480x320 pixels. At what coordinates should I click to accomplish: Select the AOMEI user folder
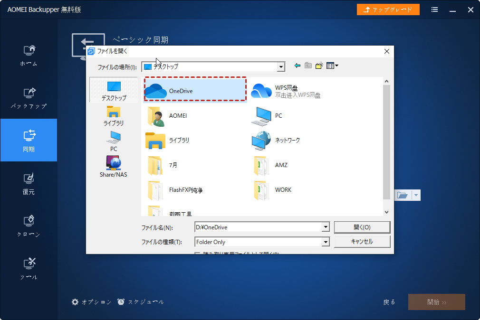coord(167,116)
